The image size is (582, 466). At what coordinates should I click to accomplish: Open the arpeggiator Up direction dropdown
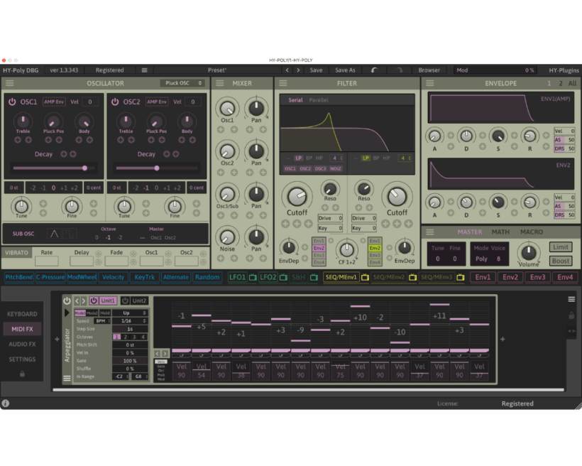click(131, 313)
